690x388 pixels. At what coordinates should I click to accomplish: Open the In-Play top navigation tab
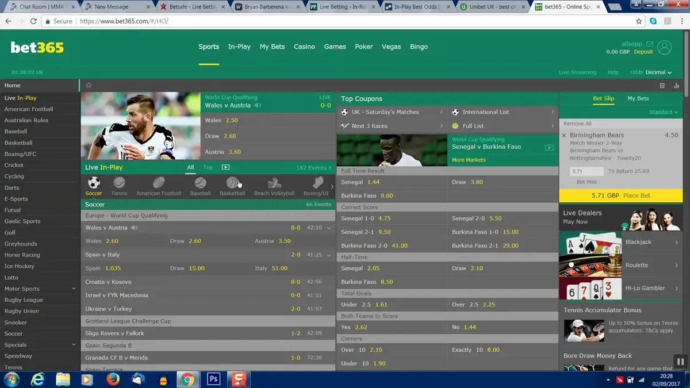click(239, 47)
